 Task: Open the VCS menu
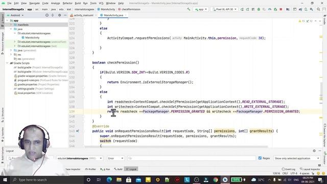(x=101, y=3)
